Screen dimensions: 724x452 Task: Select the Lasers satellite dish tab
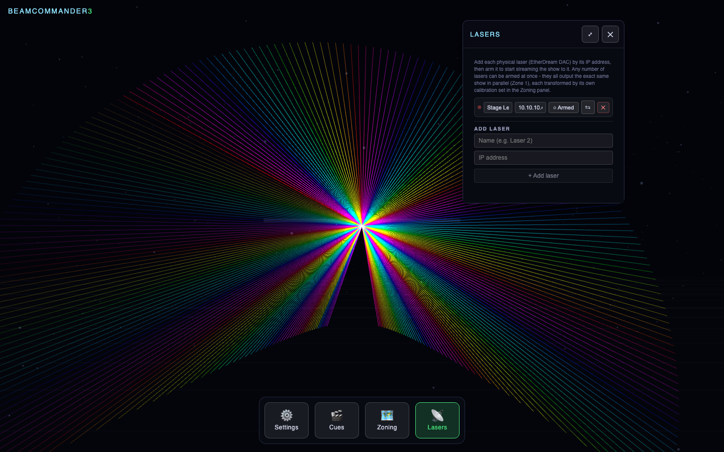pyautogui.click(x=437, y=420)
